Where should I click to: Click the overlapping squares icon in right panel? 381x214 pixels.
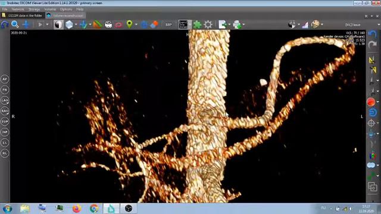[372, 187]
